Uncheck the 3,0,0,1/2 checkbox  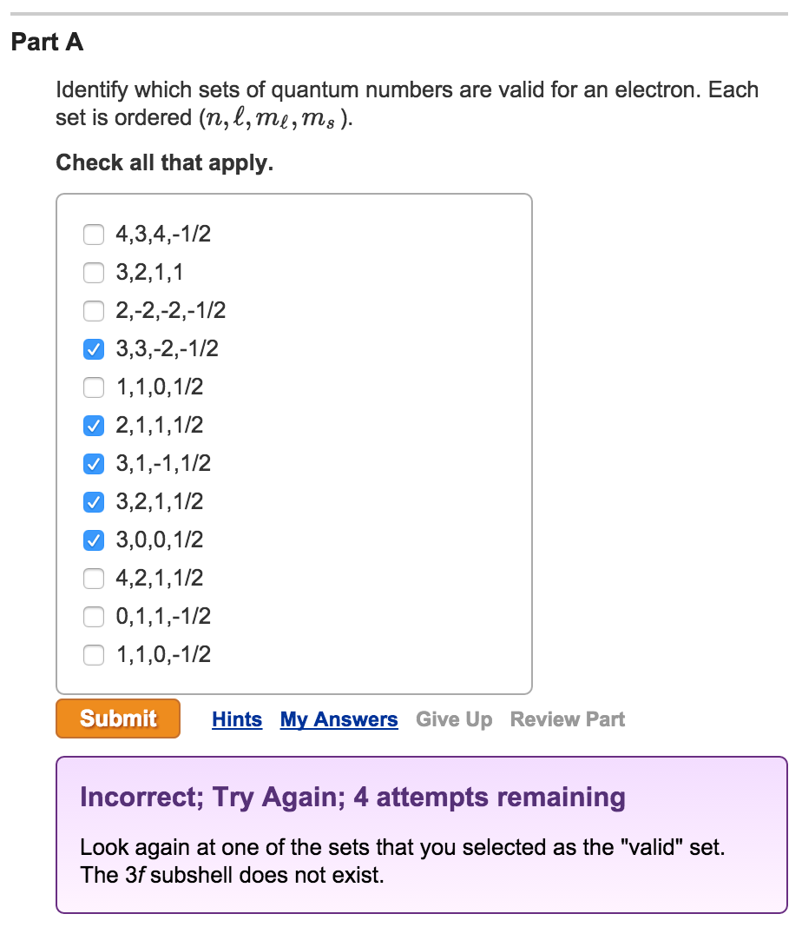93,540
